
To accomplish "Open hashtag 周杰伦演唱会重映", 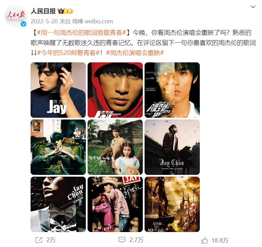I will (135, 53).
